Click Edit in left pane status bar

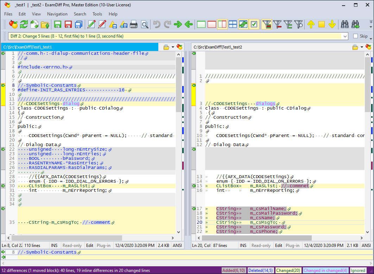90,246
